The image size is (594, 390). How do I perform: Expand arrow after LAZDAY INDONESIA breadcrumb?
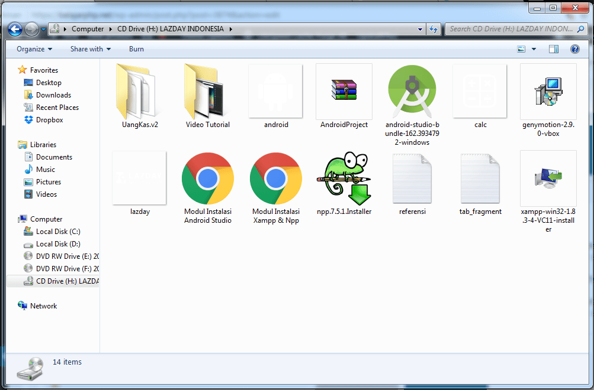[x=230, y=29]
